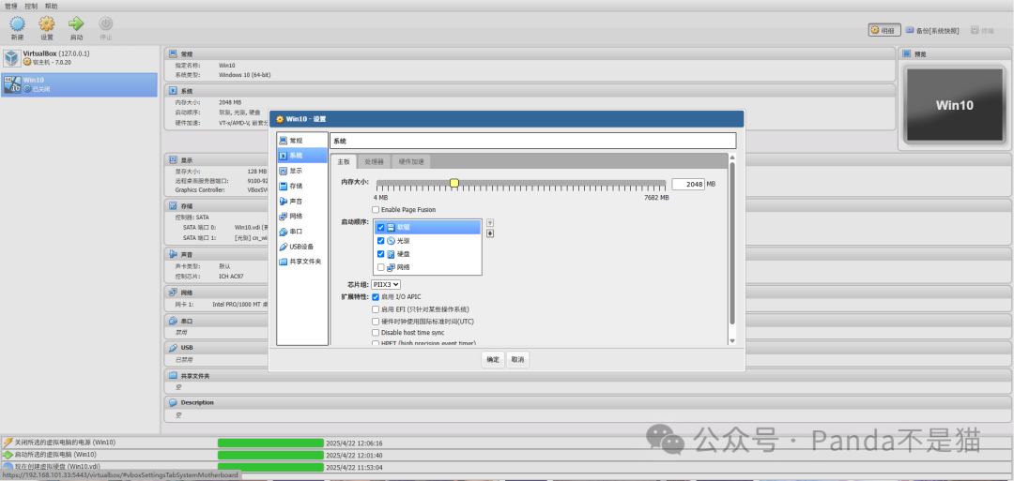
Task: Open the 帮助 menu
Action: click(x=51, y=6)
